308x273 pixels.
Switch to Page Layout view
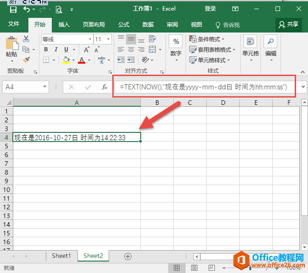194,268
